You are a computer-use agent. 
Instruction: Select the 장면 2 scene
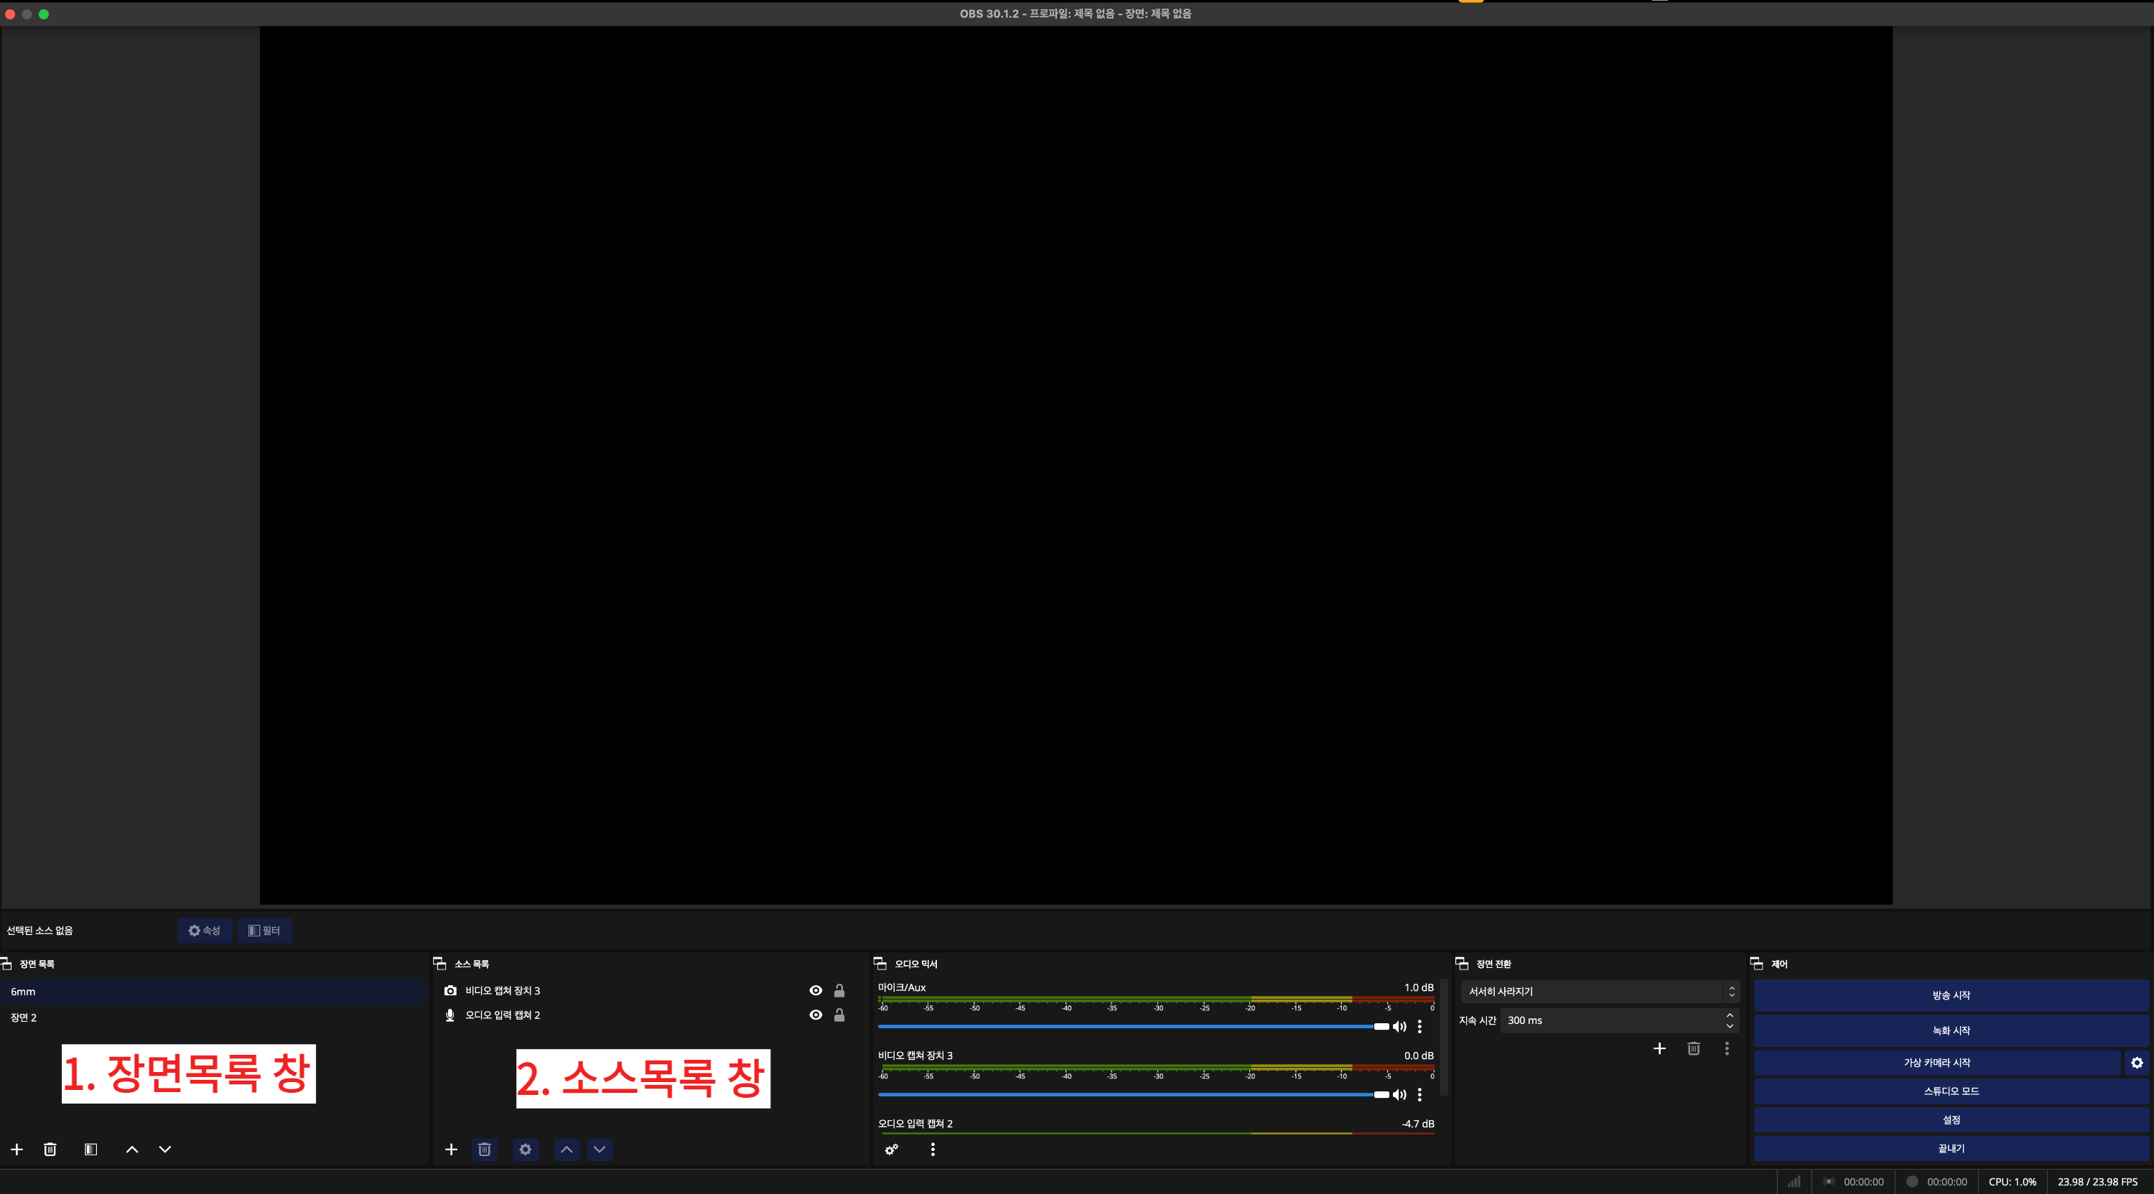[24, 1017]
